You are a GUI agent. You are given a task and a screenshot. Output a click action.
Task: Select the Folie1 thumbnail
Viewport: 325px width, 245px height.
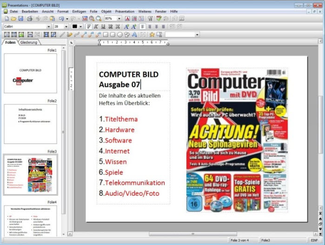[30, 73]
